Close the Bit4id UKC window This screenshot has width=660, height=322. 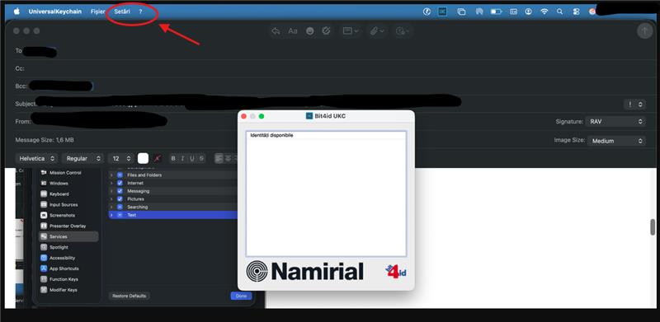[243, 116]
